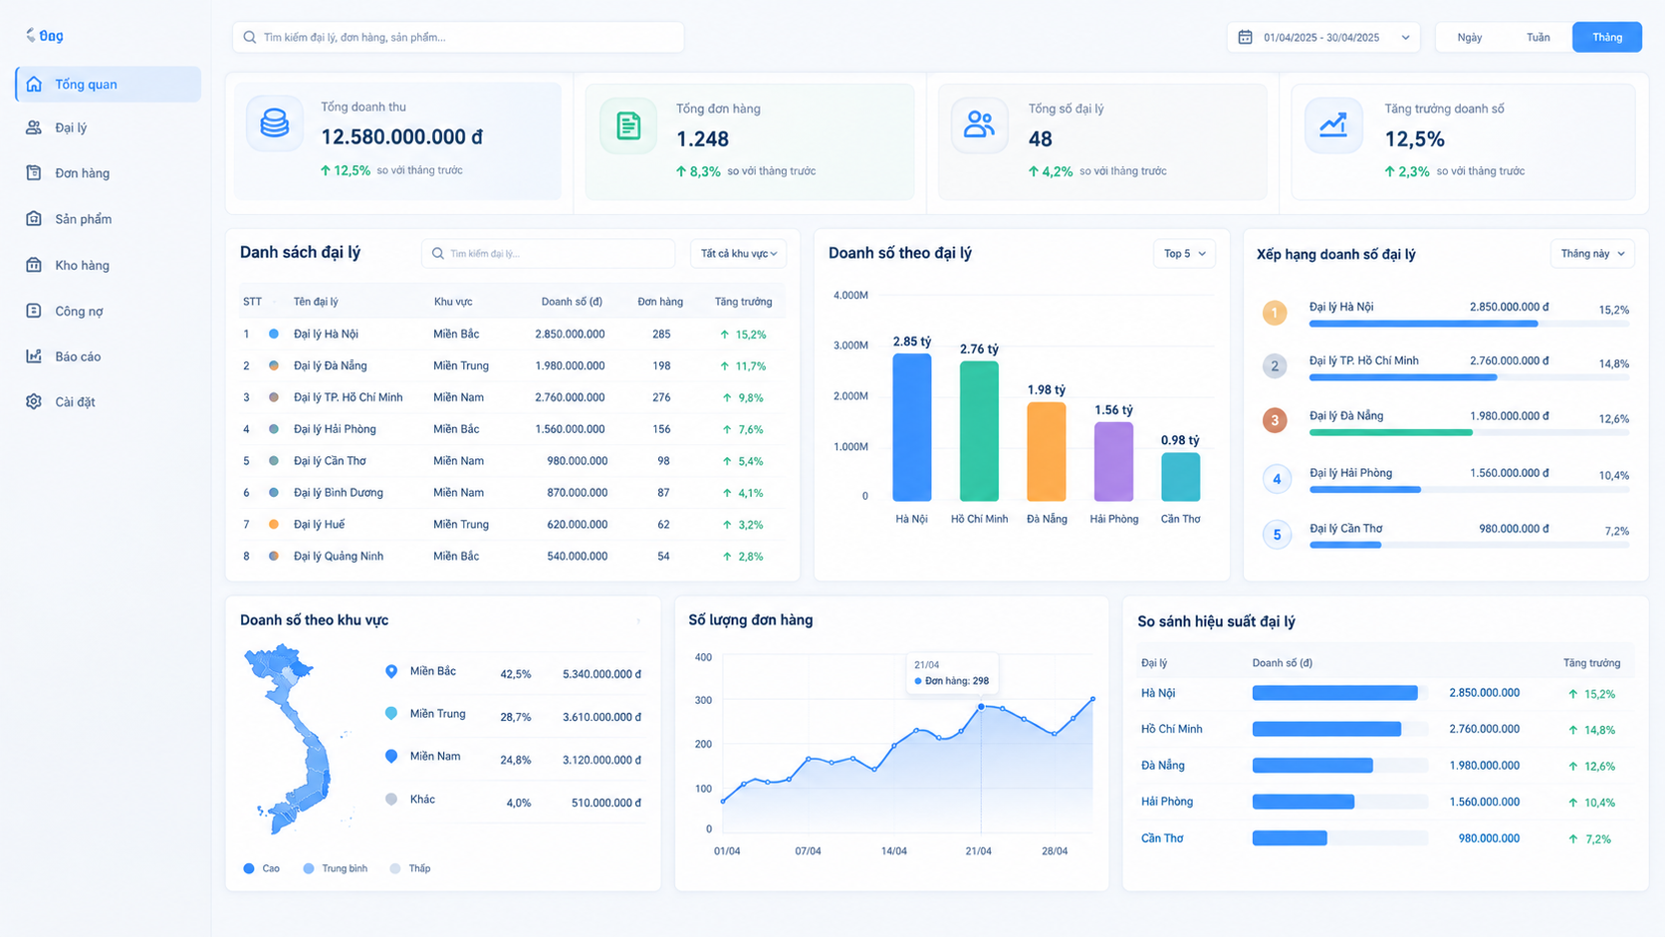Click the Cần Thơ performance bar in comparison table
The image size is (1665, 937).
(1290, 838)
